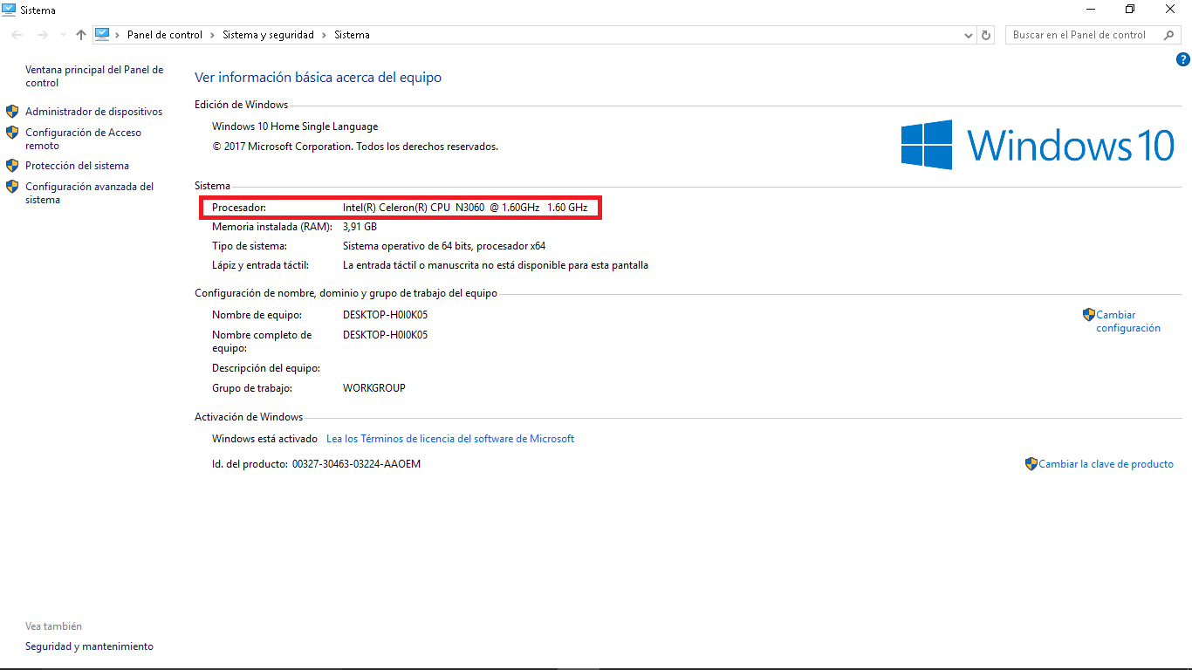Open the Sistema window icon menu in title bar
The width and height of the screenshot is (1192, 670).
(9, 10)
